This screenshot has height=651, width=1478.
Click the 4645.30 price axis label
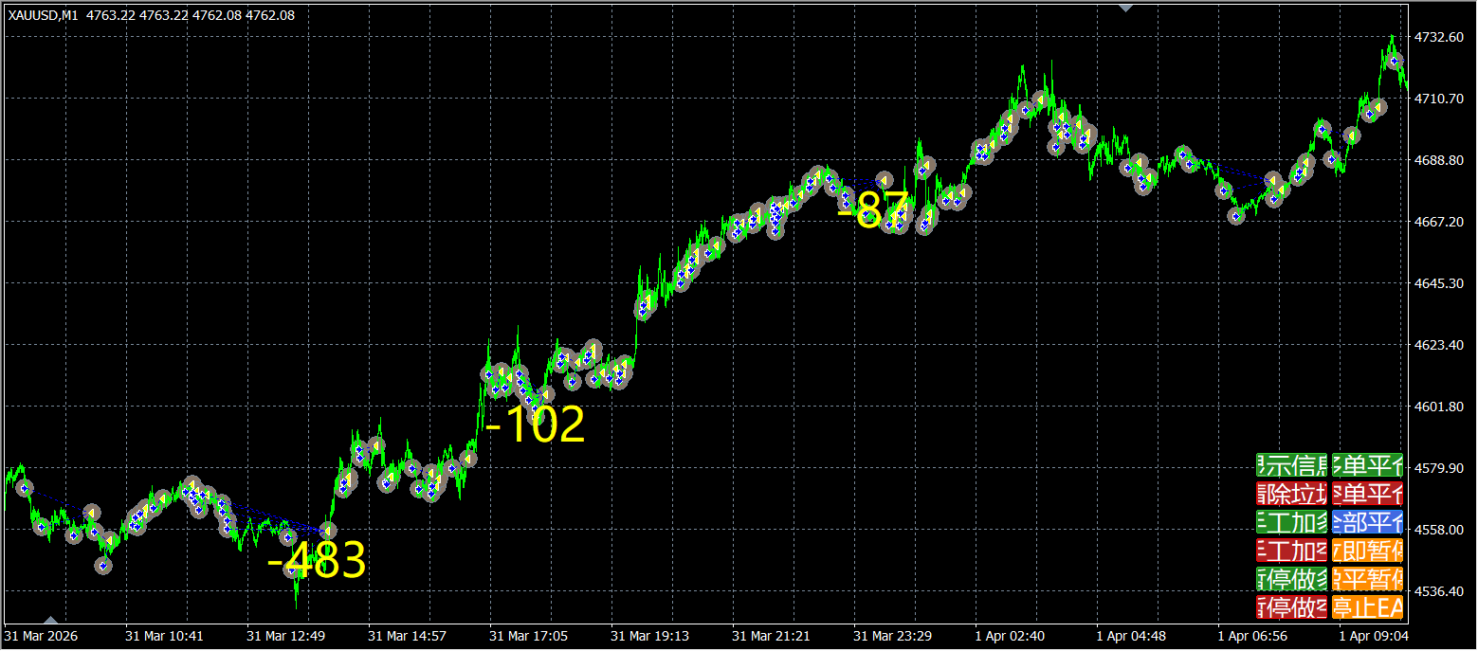point(1439,283)
